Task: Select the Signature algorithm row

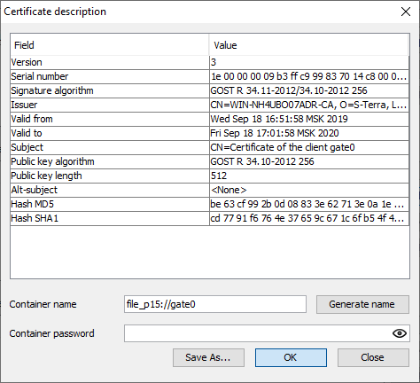Action: click(x=210, y=90)
